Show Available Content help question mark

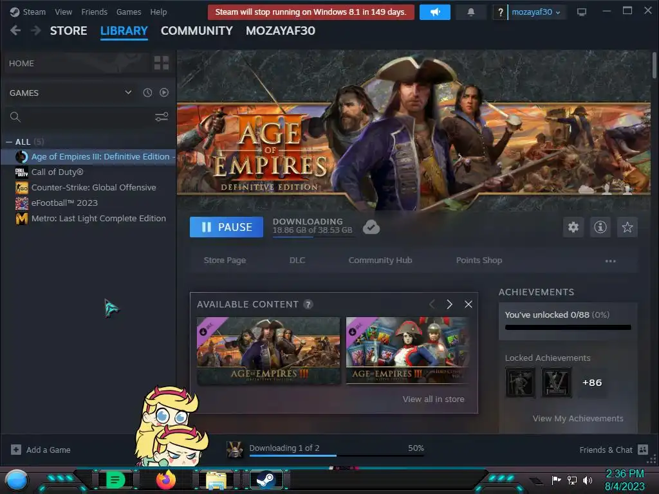(x=308, y=304)
